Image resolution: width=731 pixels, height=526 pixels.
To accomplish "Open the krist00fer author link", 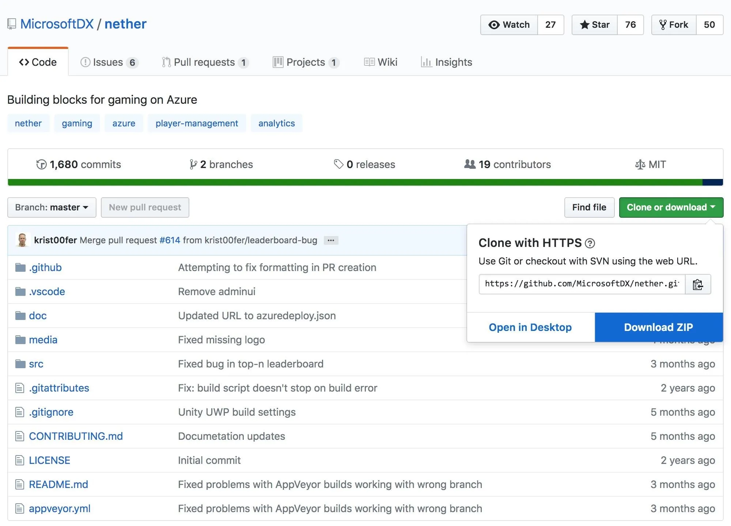I will tap(56, 240).
